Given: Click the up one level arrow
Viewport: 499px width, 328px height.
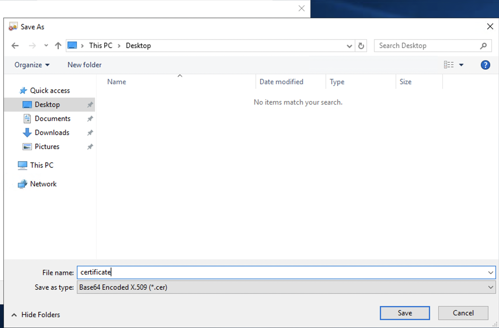Looking at the screenshot, I should [x=58, y=46].
